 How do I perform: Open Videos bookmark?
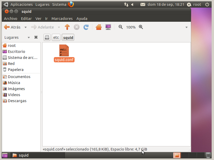click(21, 95)
